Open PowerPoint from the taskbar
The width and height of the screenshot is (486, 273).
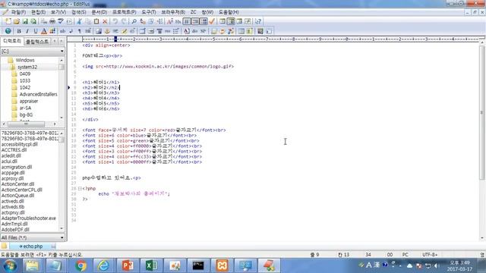128,265
